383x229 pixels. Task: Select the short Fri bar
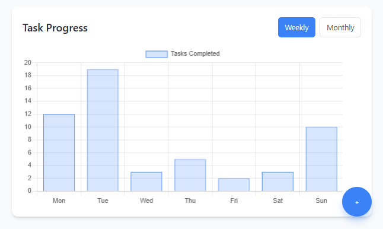[234, 185]
